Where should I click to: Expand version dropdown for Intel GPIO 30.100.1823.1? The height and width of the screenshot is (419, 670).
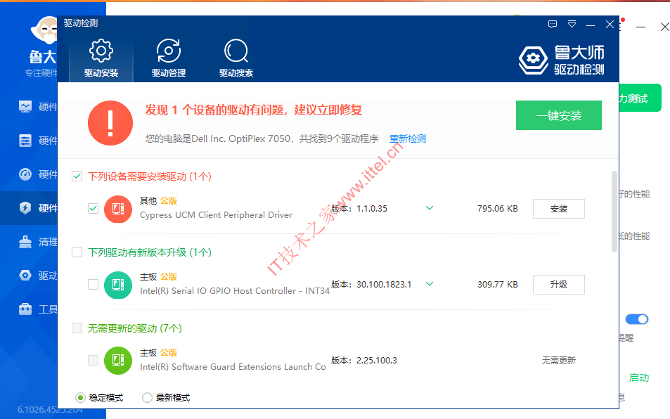pos(430,284)
